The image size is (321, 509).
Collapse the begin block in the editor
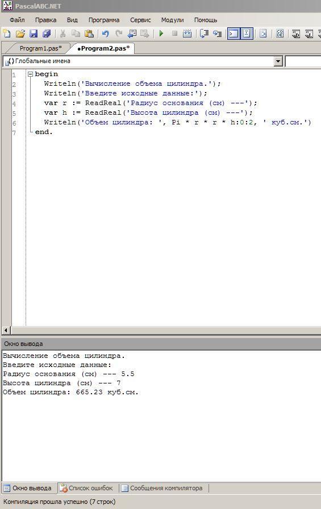pos(31,74)
